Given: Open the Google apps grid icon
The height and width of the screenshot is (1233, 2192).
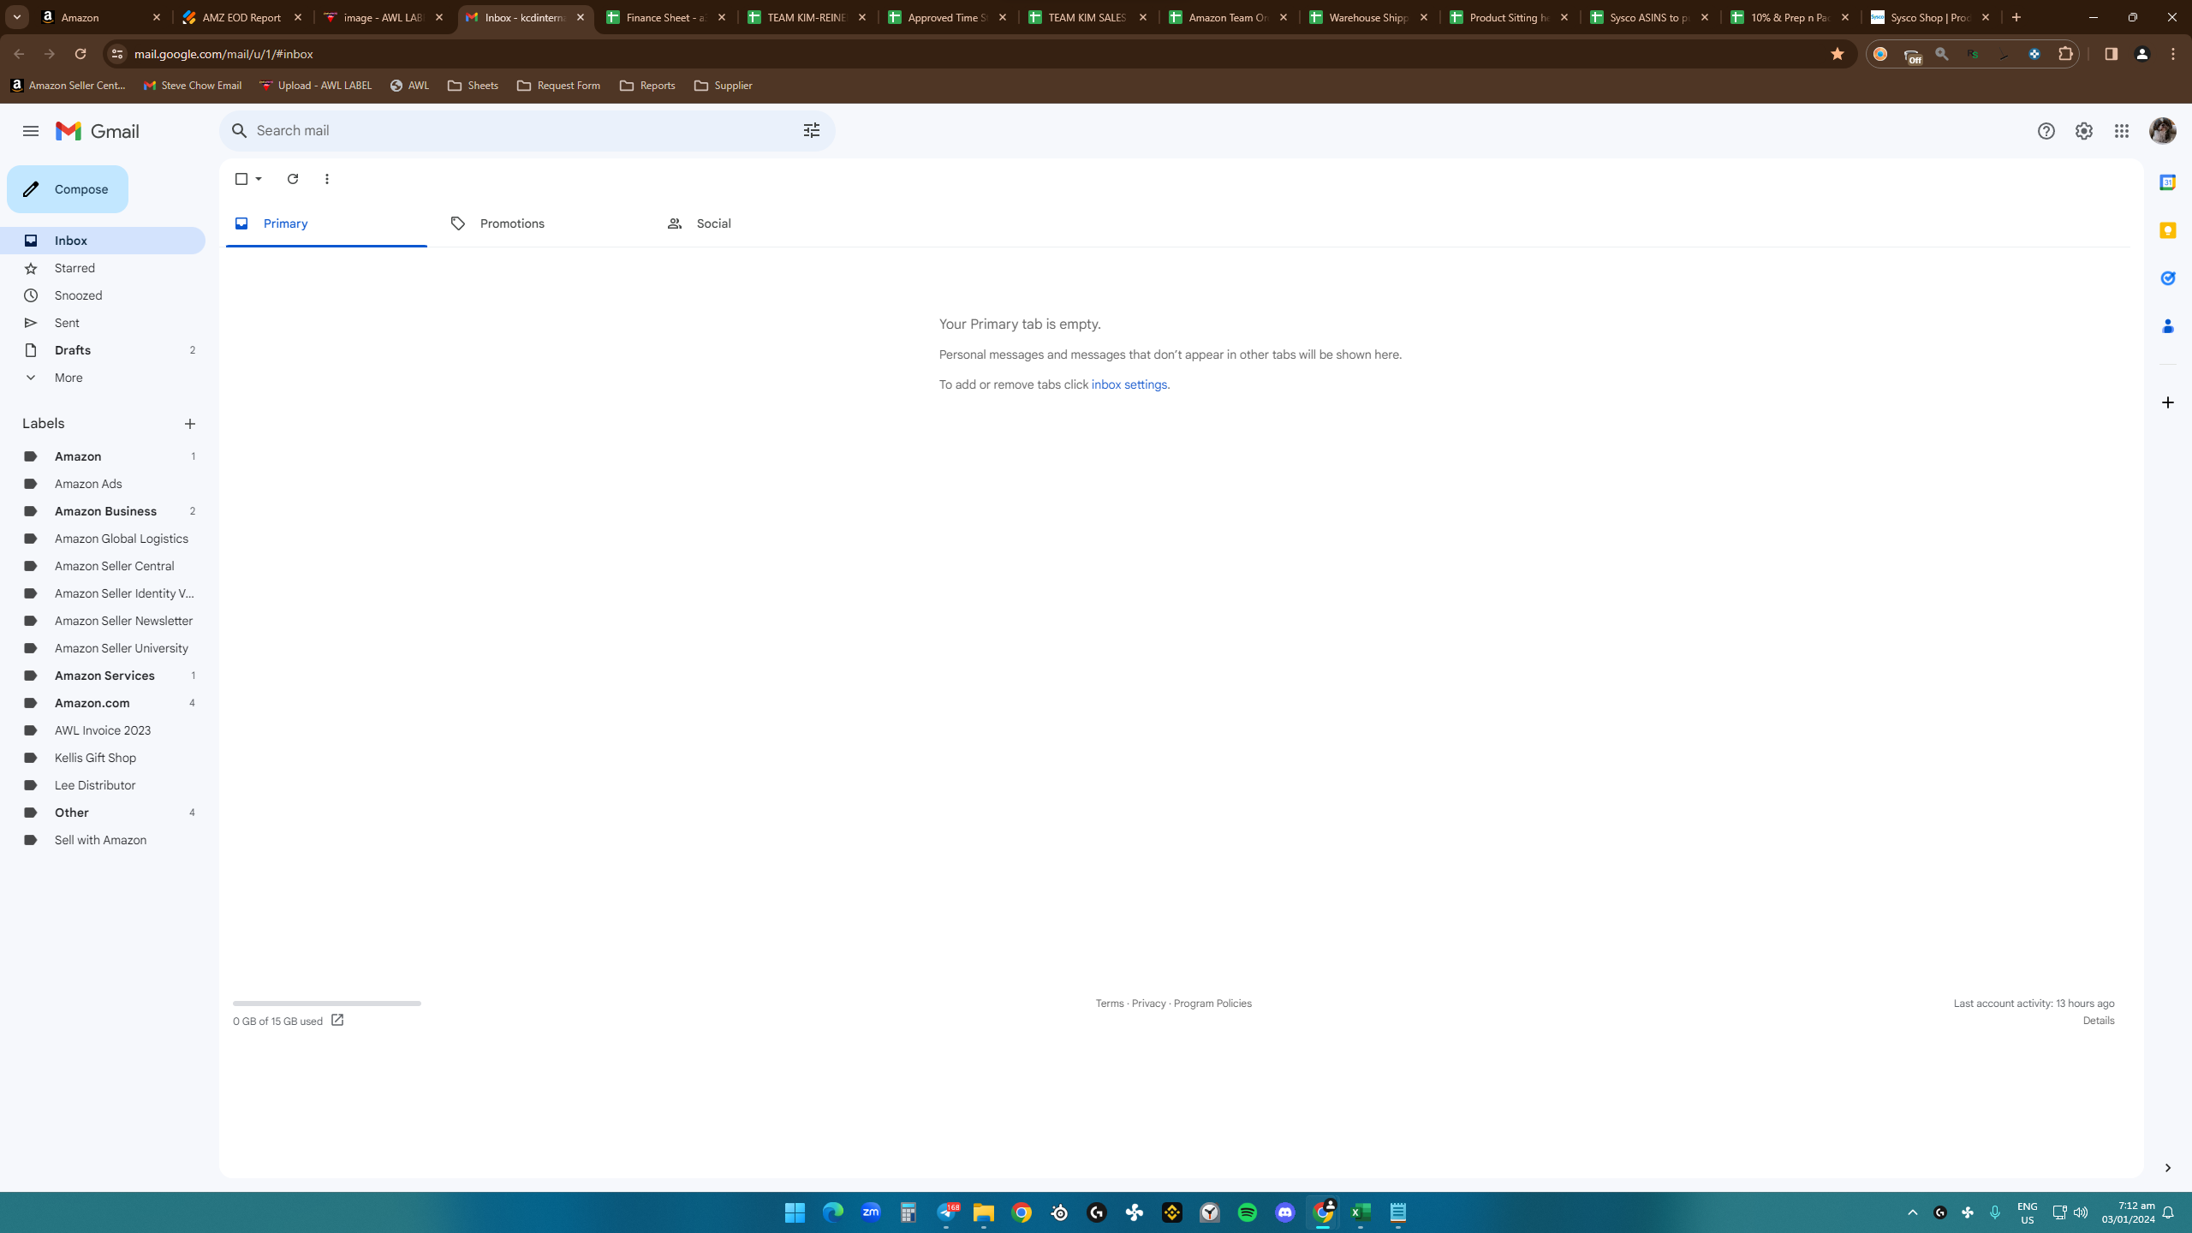Looking at the screenshot, I should point(2121,131).
